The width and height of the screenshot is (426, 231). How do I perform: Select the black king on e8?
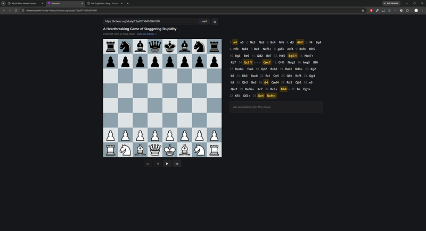170,46
